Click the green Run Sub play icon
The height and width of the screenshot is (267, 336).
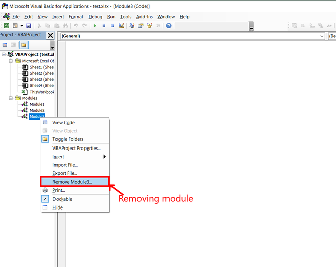tap(95, 26)
